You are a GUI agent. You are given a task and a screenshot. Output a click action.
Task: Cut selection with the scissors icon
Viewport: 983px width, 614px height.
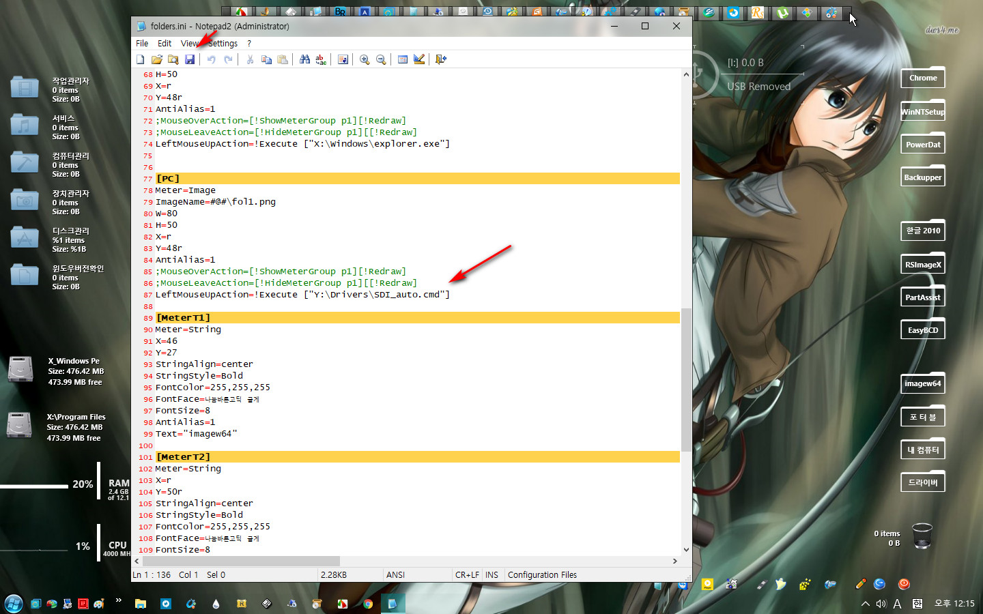pyautogui.click(x=250, y=59)
